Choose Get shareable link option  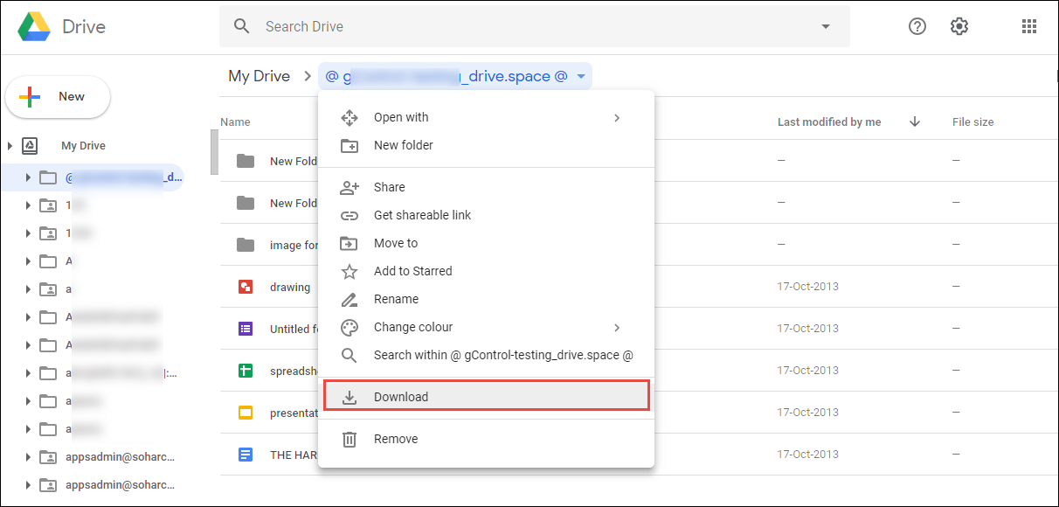point(422,215)
